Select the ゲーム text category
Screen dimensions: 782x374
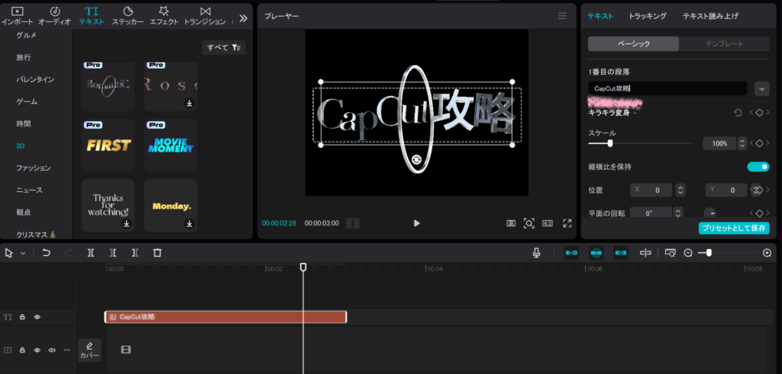coord(27,101)
